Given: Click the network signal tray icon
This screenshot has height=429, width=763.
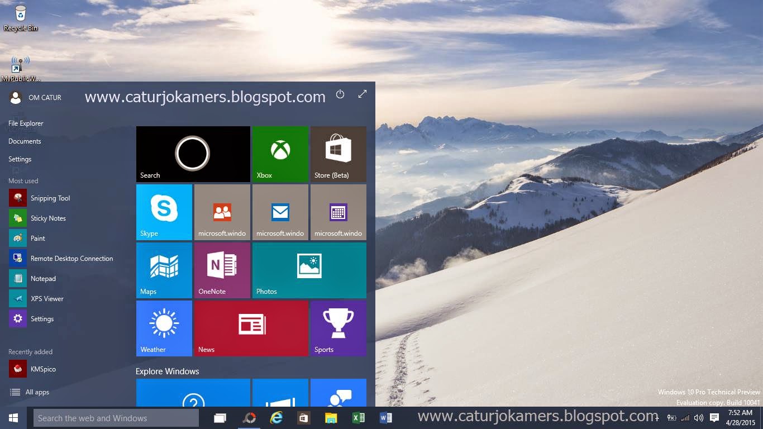Looking at the screenshot, I should coord(686,418).
